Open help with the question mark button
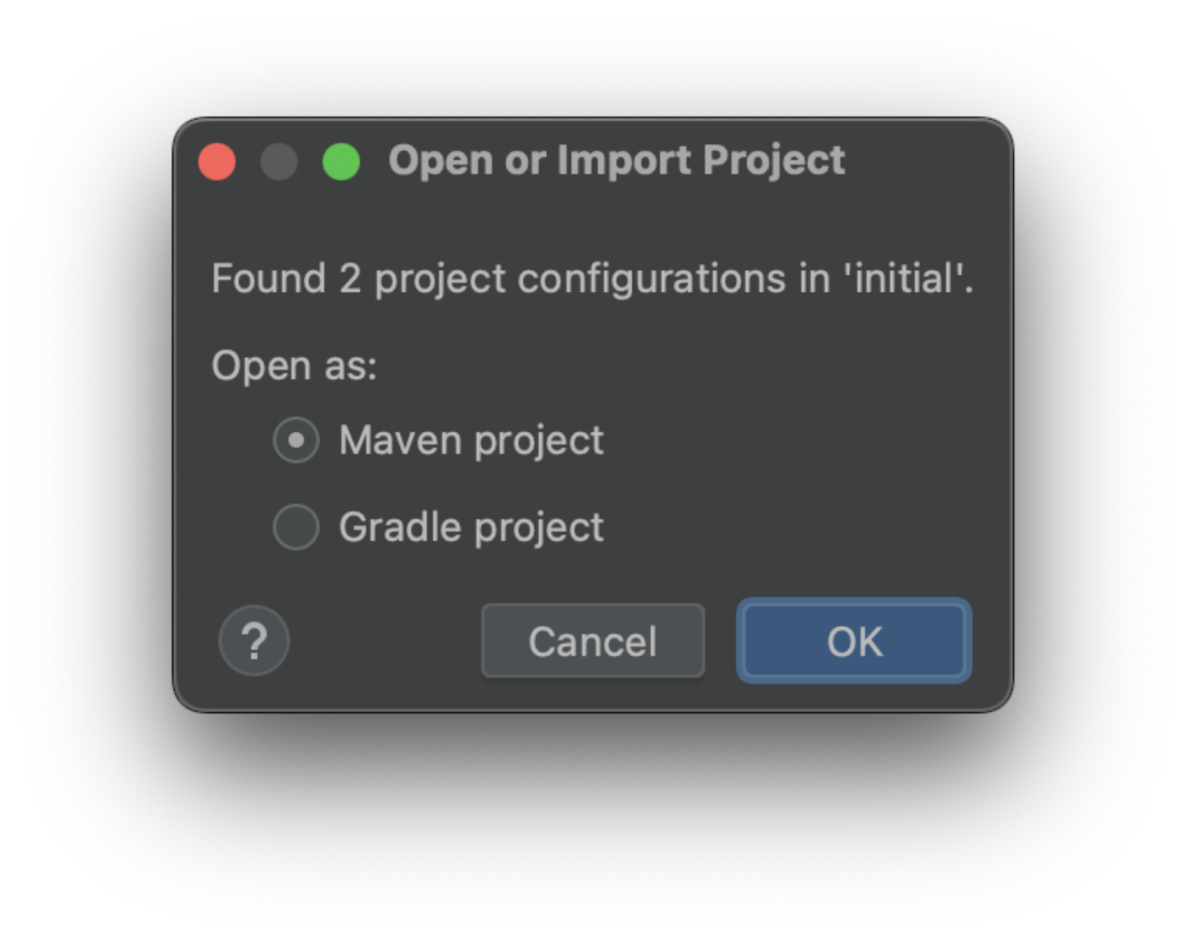Screen dimensions: 1187x942 [x=254, y=641]
